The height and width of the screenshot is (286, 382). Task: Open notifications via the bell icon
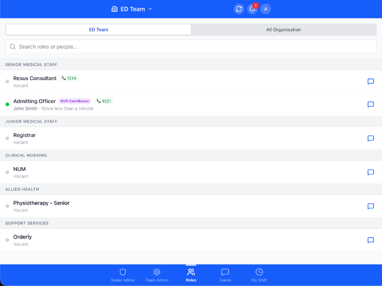tap(252, 9)
